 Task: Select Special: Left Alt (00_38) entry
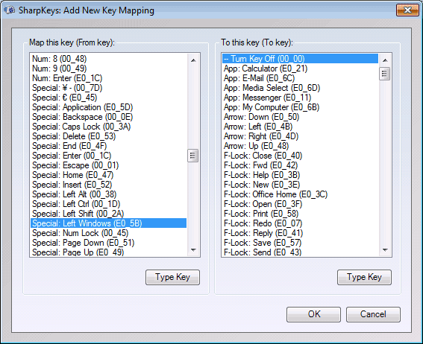pos(108,194)
